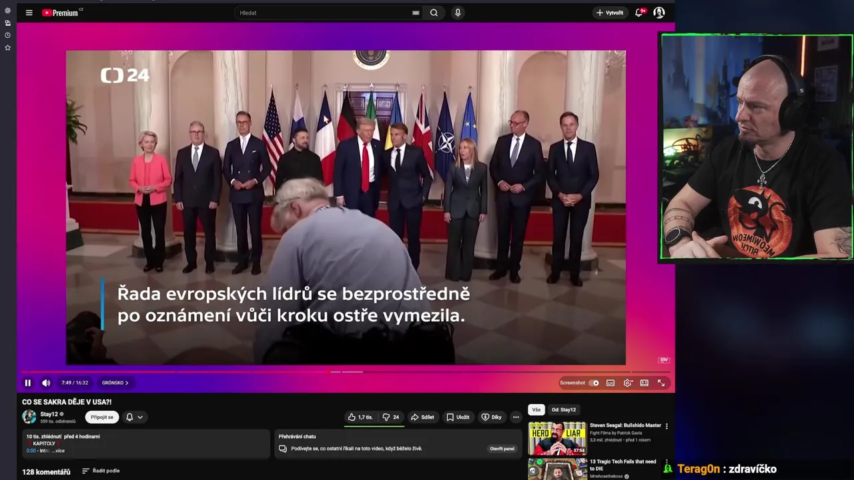
Task: Enter fullscreen video mode
Action: click(661, 383)
